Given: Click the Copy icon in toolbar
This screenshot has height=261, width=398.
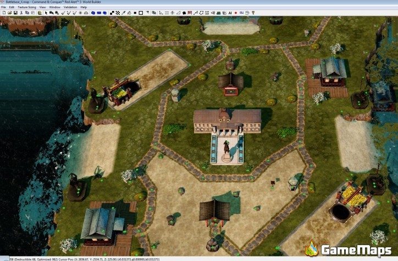Looking at the screenshot, I should point(27,13).
